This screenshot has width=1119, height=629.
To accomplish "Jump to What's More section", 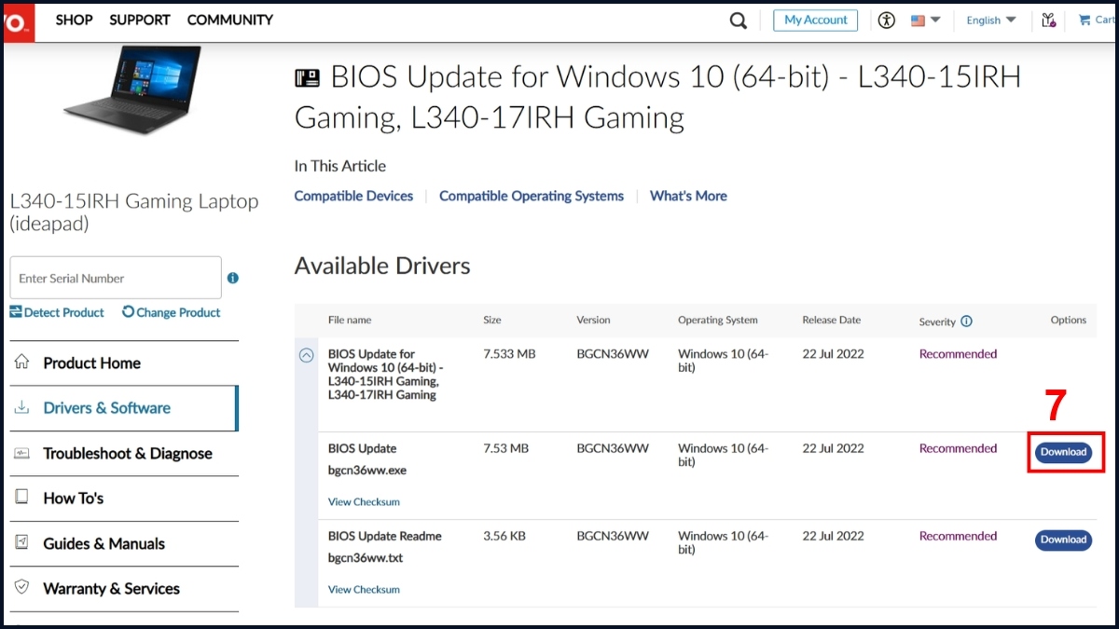I will [x=688, y=196].
